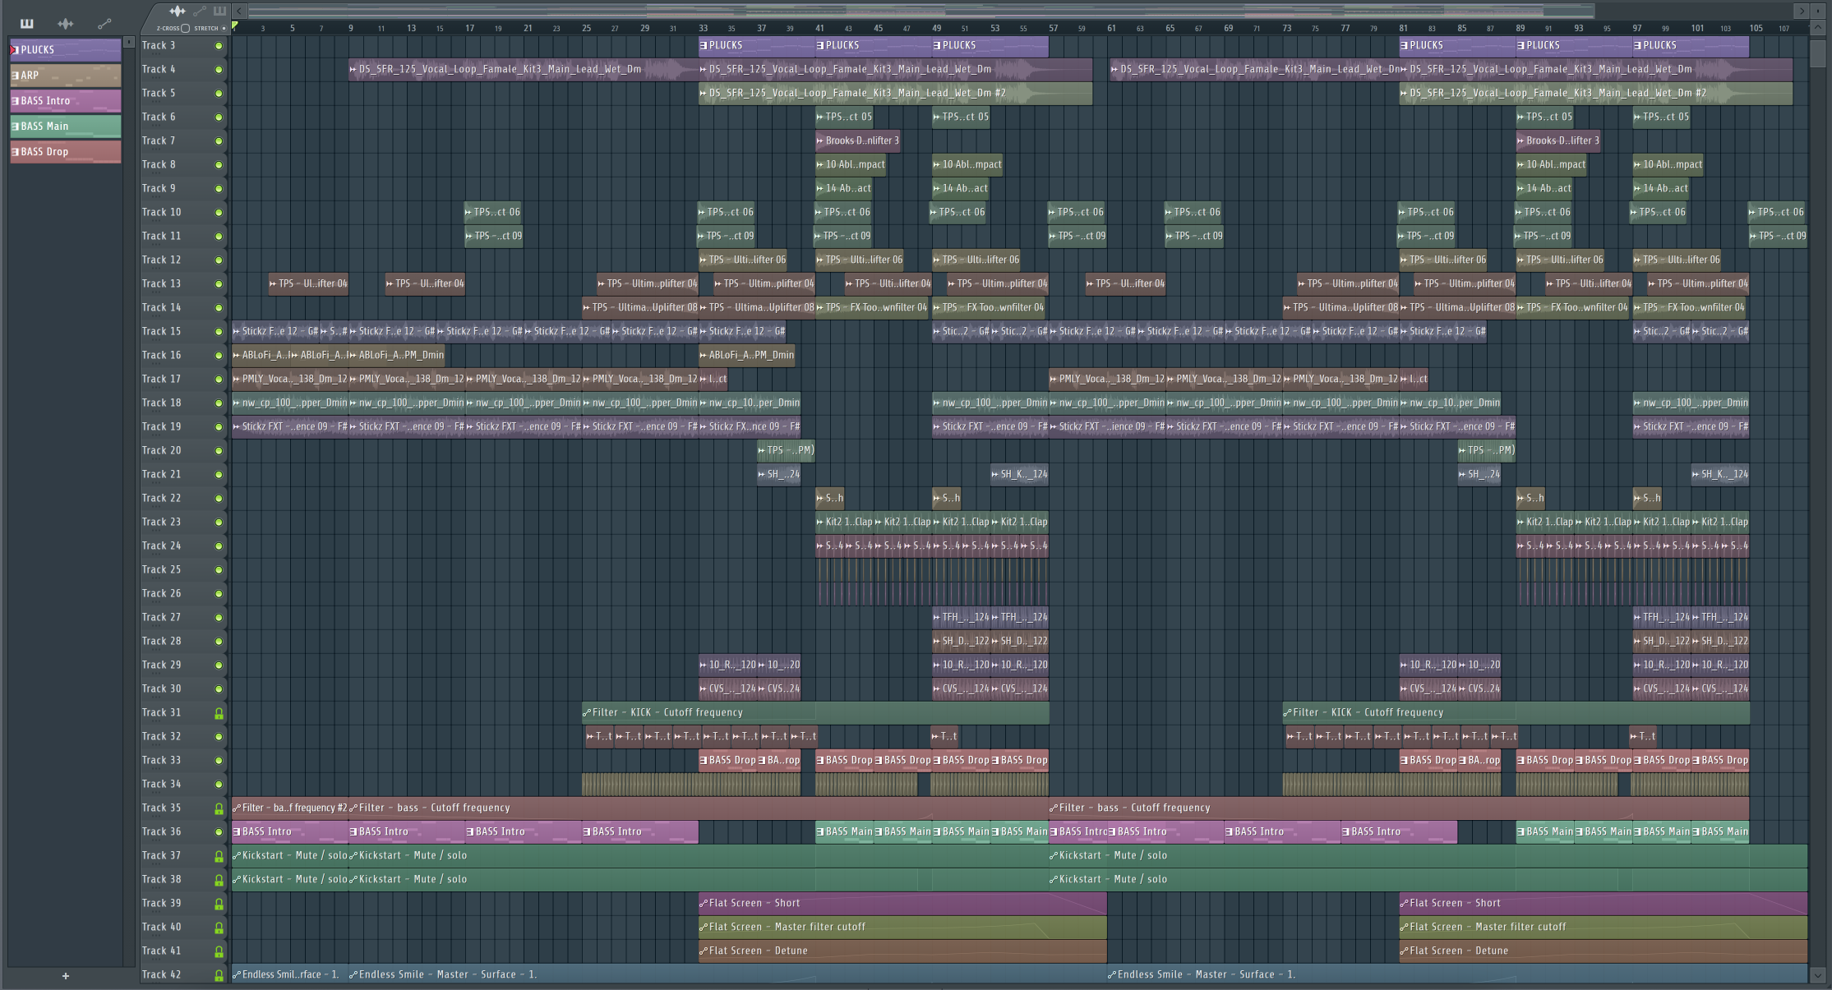Mute Track 3 using its green LED

(219, 46)
